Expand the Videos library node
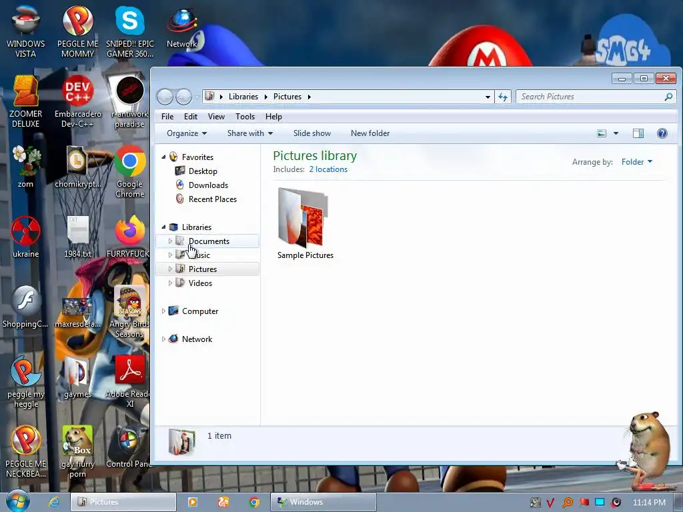This screenshot has width=683, height=512. pos(170,283)
